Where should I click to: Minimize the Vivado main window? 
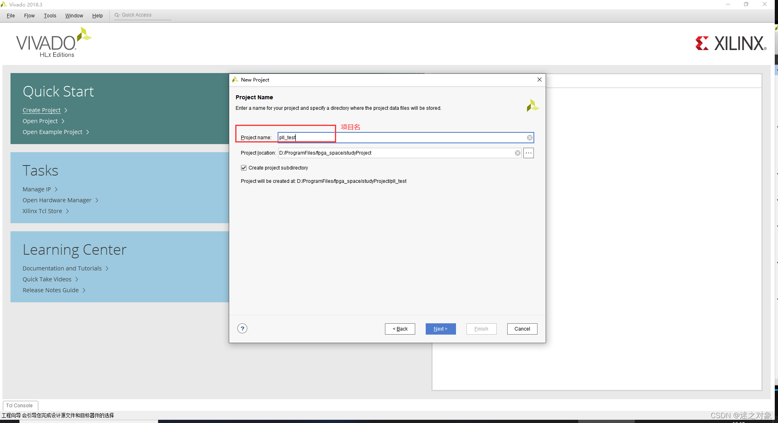click(x=728, y=4)
